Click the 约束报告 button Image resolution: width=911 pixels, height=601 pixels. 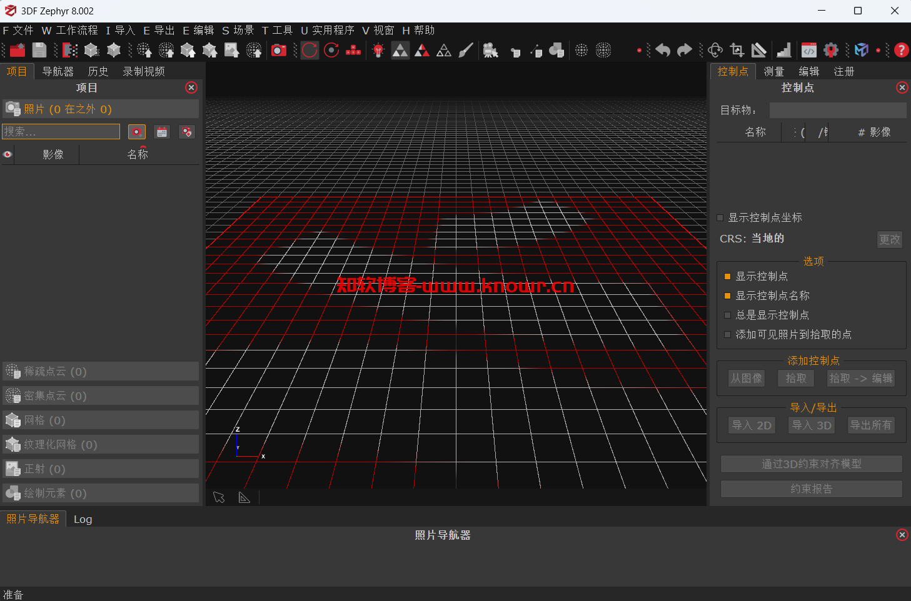(812, 489)
